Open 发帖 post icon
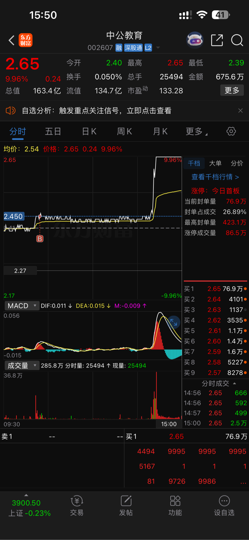This screenshot has height=540, width=249. tap(126, 506)
